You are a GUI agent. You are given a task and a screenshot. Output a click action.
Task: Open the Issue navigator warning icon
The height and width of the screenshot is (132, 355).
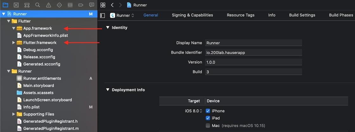tap(48, 5)
